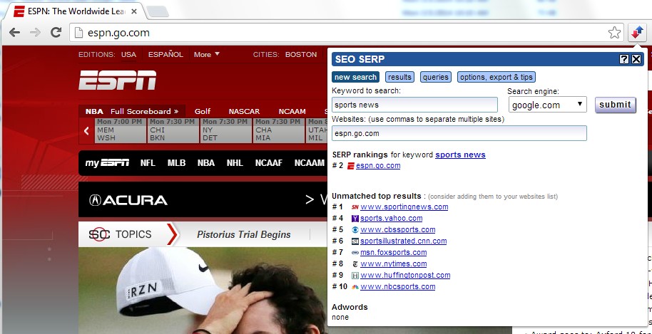The image size is (652, 334).
Task: Open the #2 espn.go.com ranking link
Action: click(378, 165)
